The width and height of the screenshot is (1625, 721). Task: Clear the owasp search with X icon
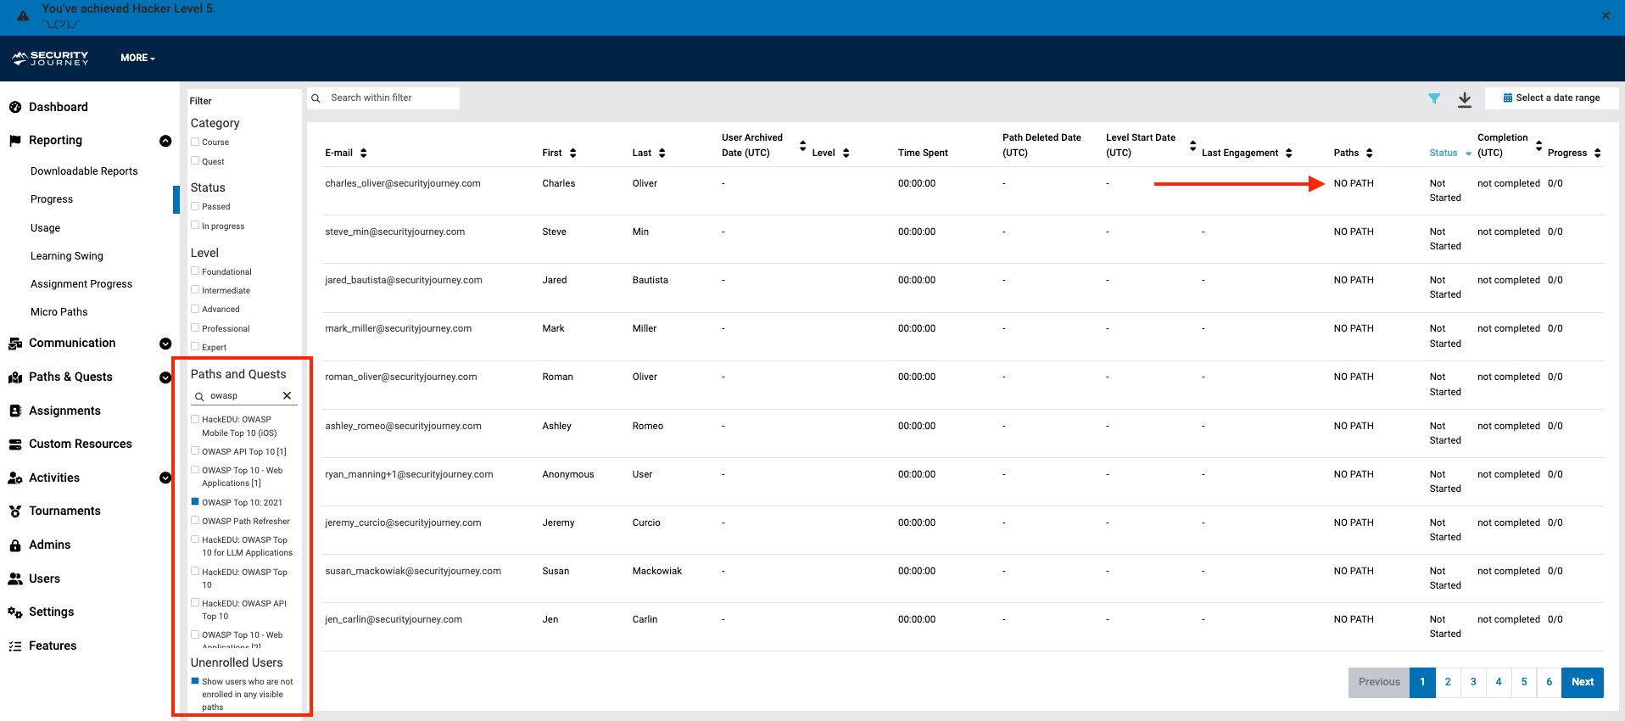pos(287,396)
